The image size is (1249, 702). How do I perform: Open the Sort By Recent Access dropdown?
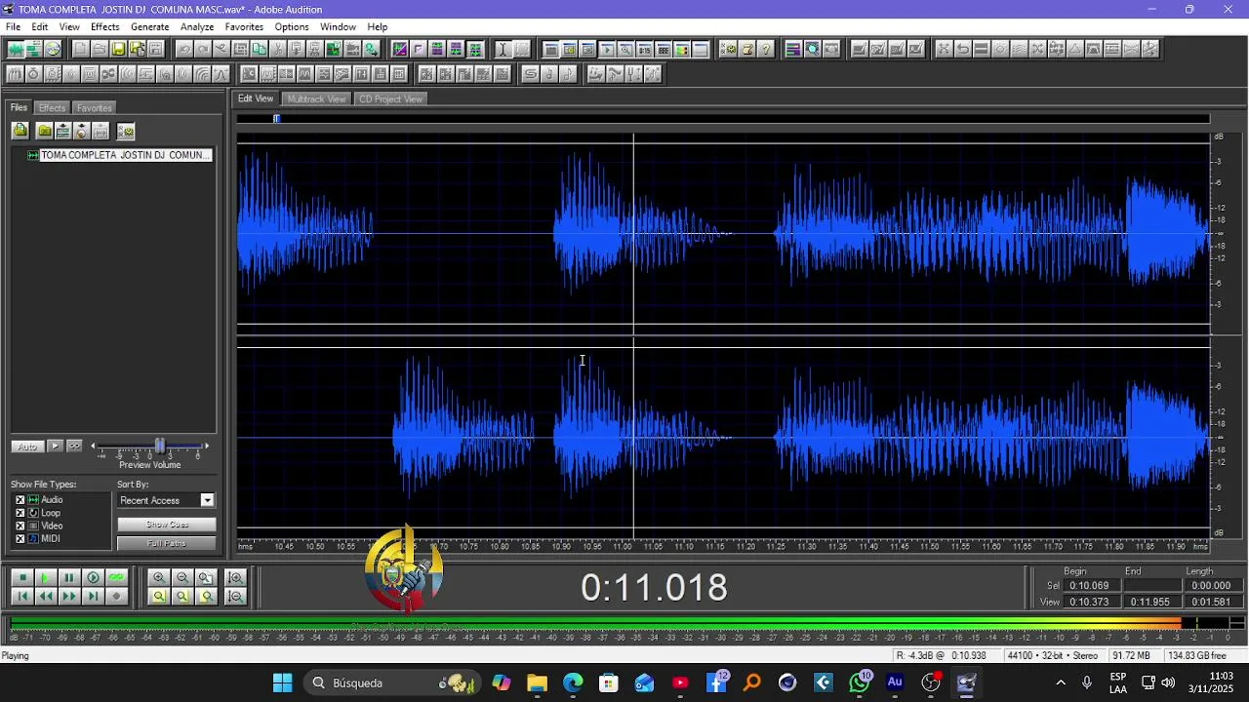(207, 500)
